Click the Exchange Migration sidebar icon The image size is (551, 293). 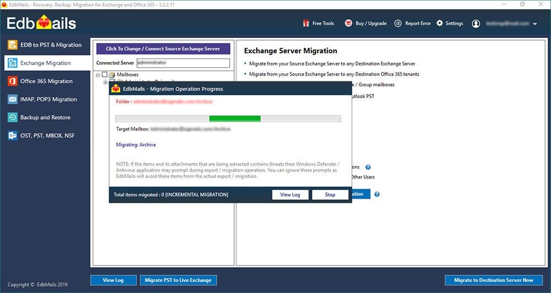pyautogui.click(x=13, y=63)
